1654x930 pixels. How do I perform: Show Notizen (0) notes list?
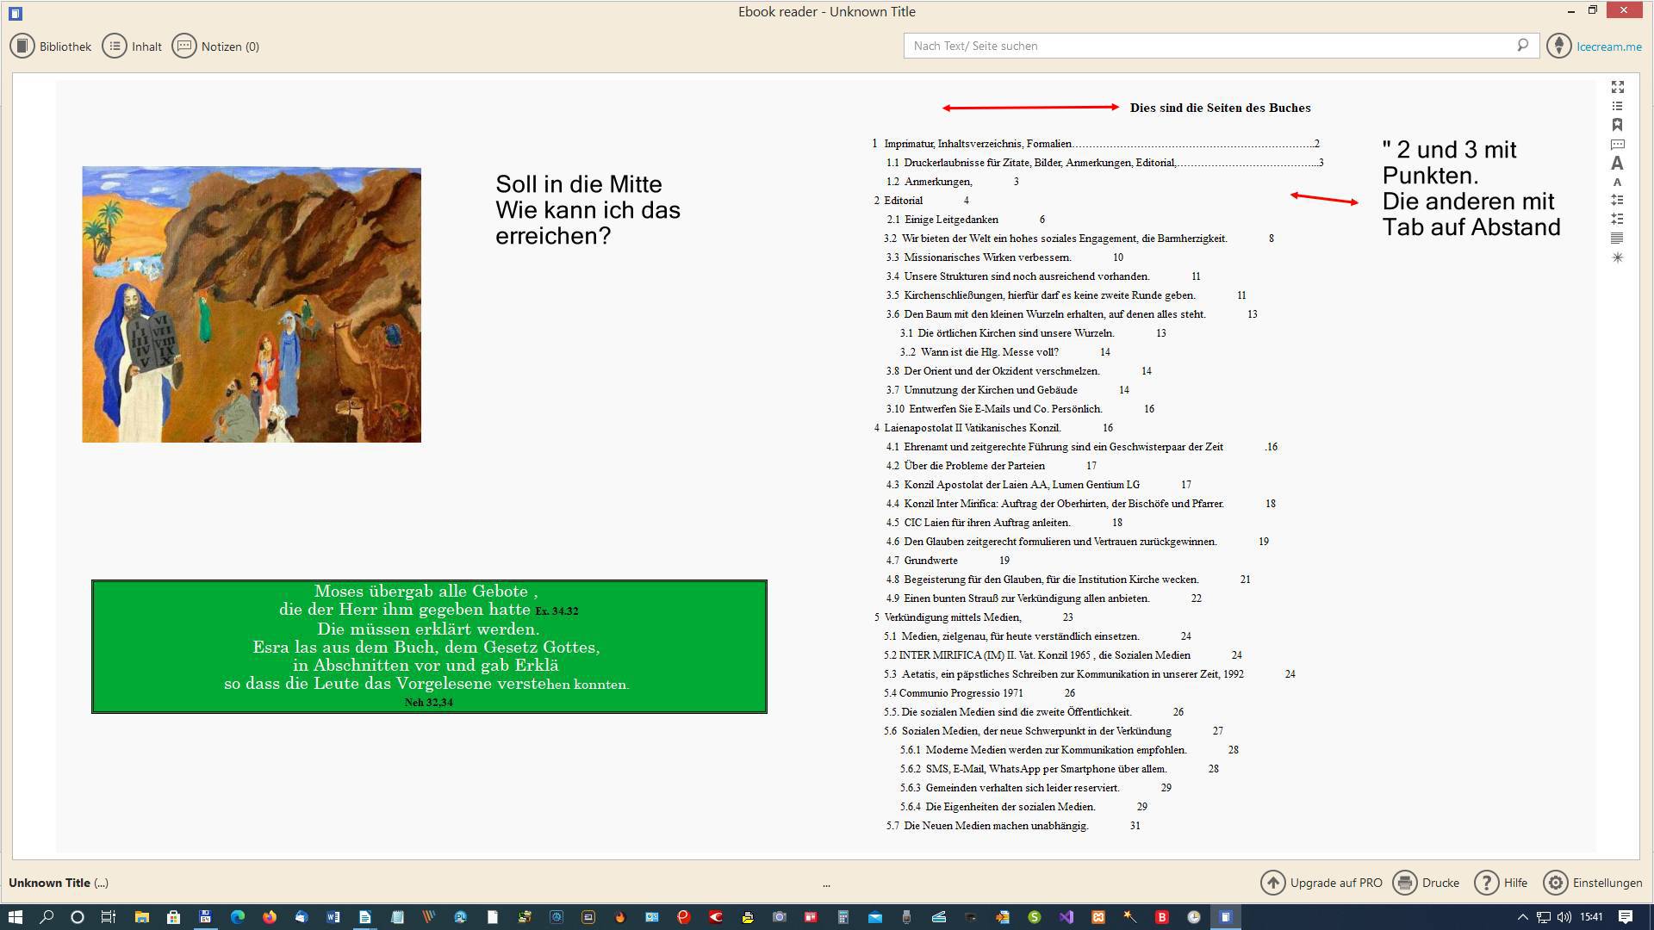pos(215,46)
